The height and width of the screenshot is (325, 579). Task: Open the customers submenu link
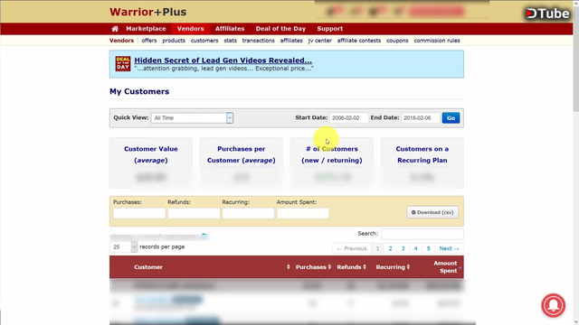pyautogui.click(x=204, y=41)
